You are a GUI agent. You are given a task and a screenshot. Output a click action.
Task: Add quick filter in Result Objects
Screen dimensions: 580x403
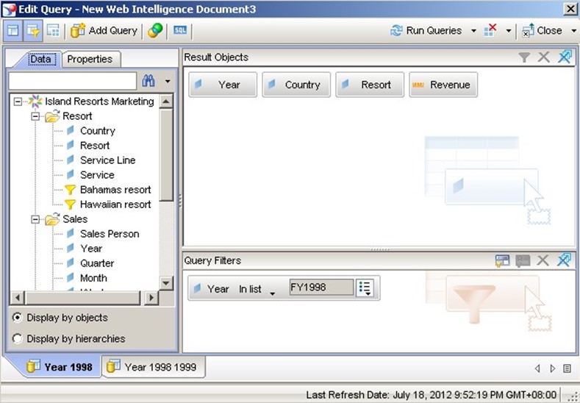(x=524, y=57)
